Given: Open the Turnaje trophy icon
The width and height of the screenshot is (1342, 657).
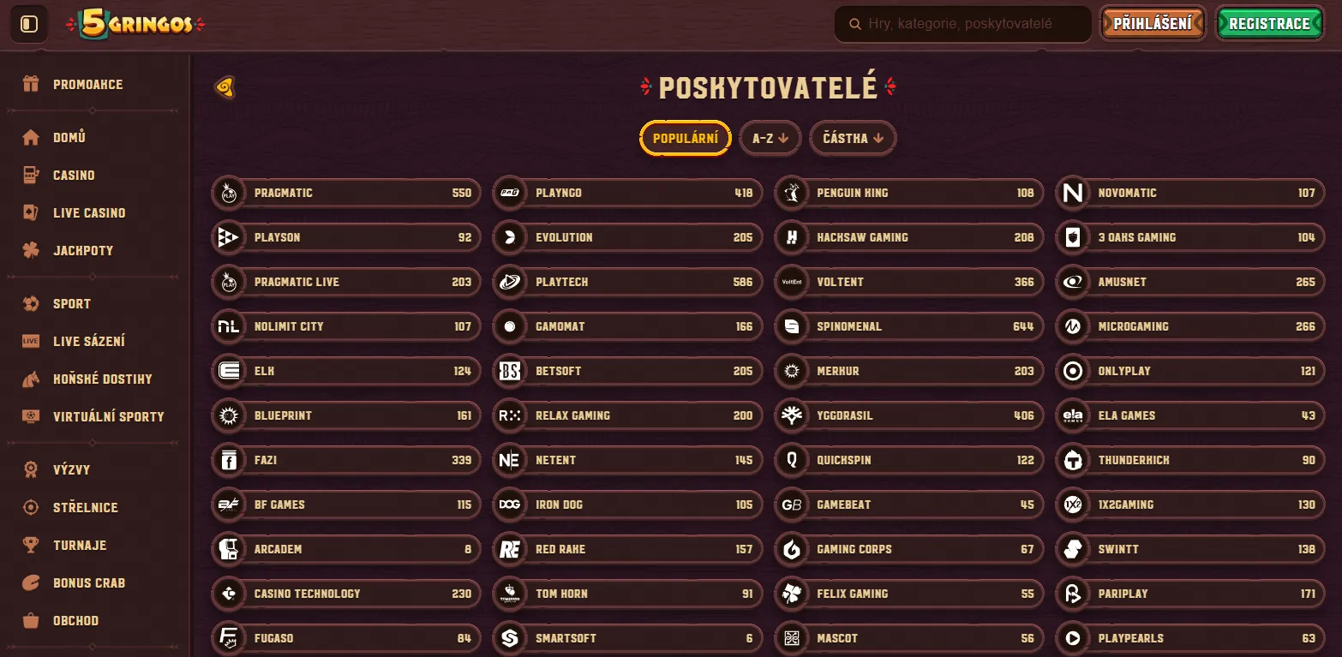Looking at the screenshot, I should pyautogui.click(x=31, y=545).
